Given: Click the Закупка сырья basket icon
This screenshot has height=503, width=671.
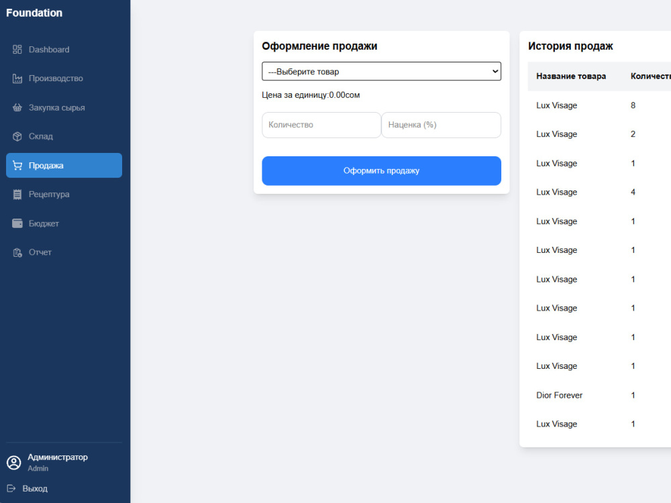Looking at the screenshot, I should click(x=17, y=107).
